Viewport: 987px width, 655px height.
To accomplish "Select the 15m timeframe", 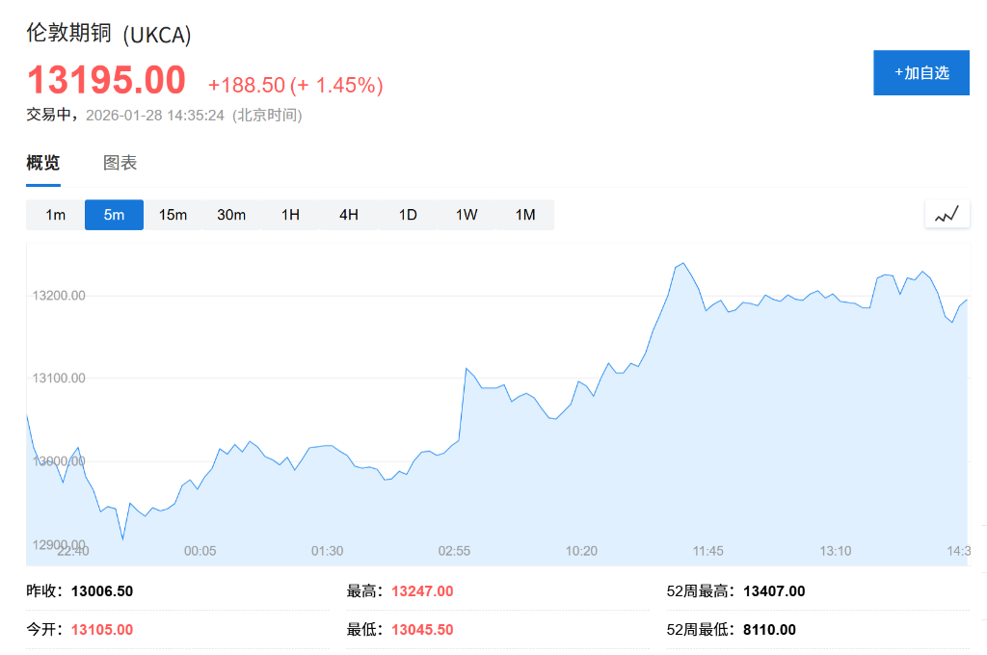I will coord(173,214).
